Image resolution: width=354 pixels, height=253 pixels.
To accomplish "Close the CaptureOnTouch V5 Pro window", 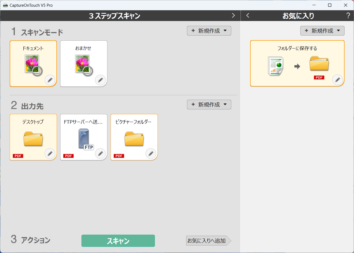I will [346, 5].
